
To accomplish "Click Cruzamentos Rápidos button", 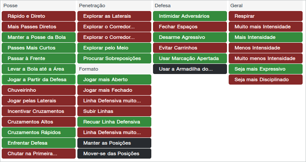I will click(38, 132).
